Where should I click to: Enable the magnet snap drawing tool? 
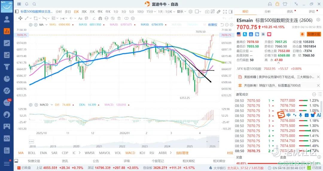coord(100,18)
